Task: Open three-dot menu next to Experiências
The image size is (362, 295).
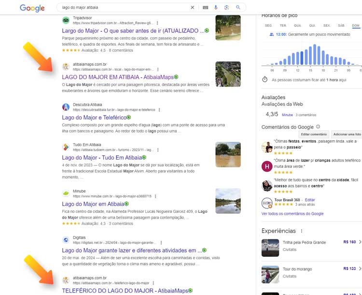Action: pyautogui.click(x=301, y=231)
